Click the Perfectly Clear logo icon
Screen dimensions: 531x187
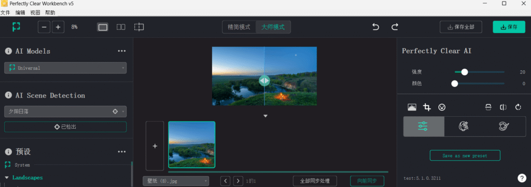coord(16,27)
